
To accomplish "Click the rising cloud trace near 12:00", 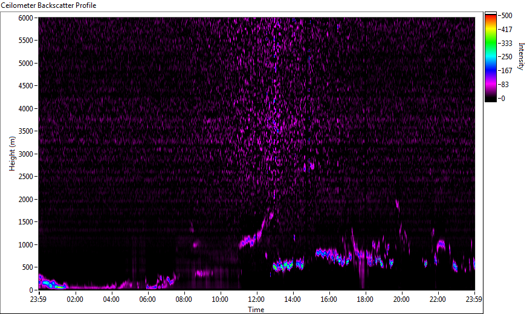I will 256,231.
